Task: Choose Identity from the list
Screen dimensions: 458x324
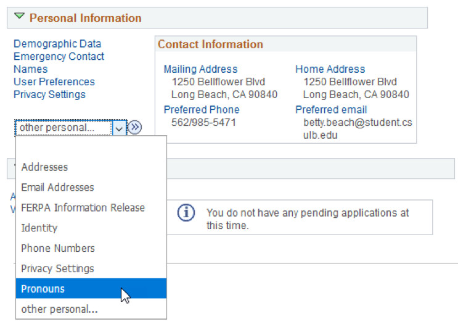Action: (x=39, y=228)
